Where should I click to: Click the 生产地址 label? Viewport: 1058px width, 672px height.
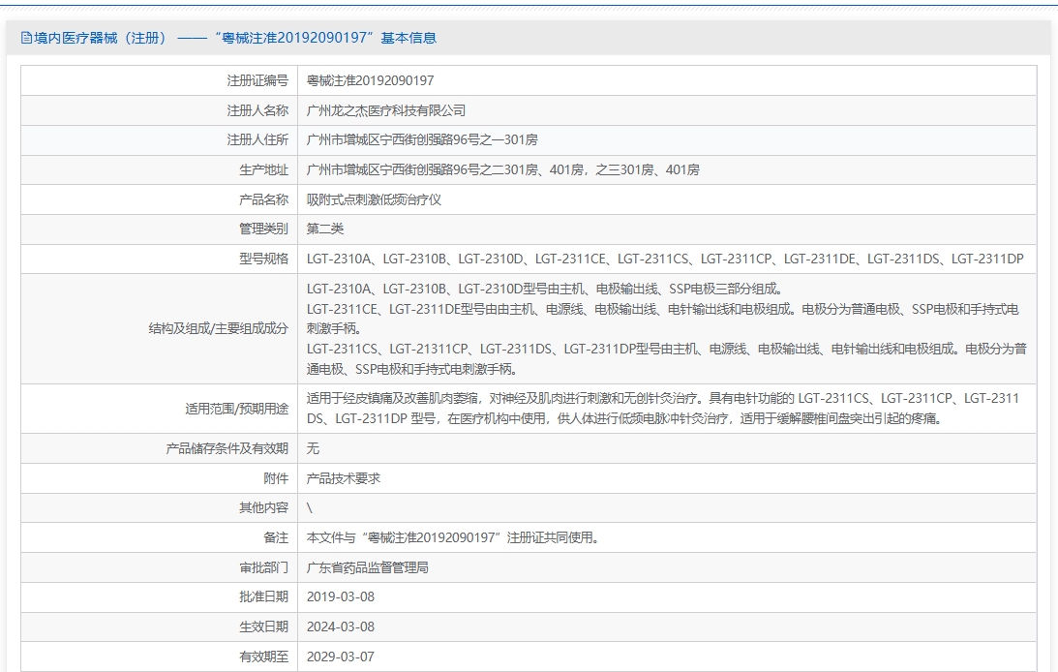263,170
